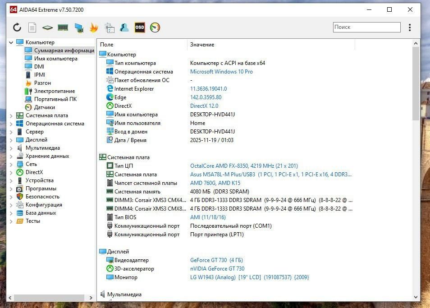The height and width of the screenshot is (308, 430).
Task: Click the DIMM4: Corsair XMS3 row
Action: [x=229, y=209]
